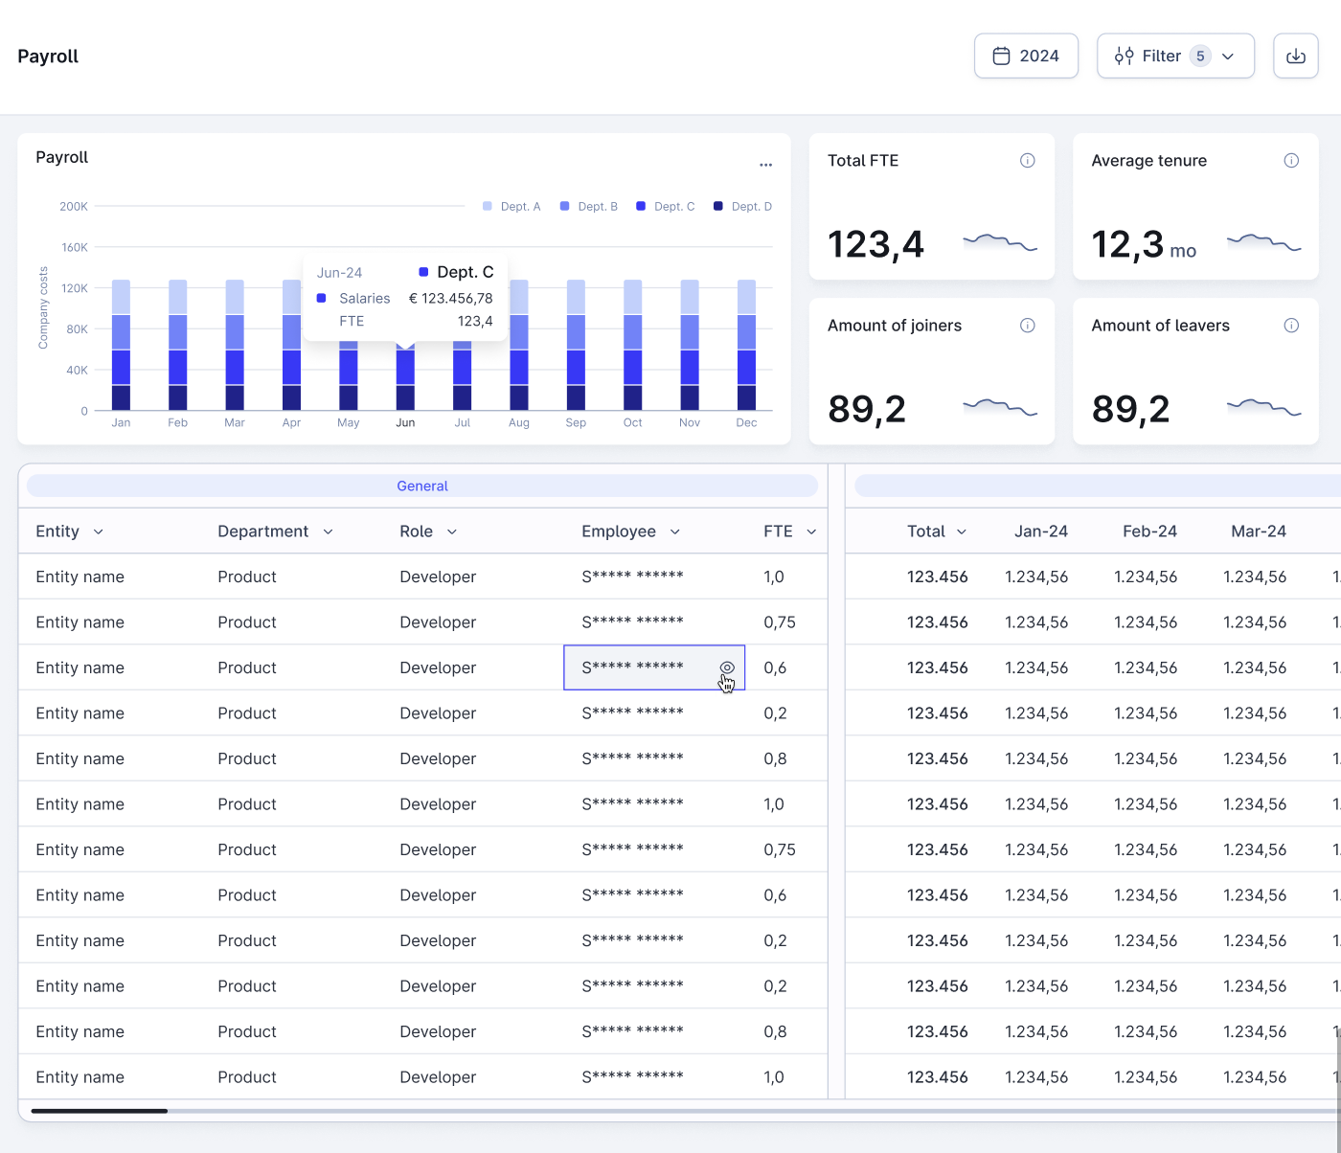Click the download icon button

1296,57
